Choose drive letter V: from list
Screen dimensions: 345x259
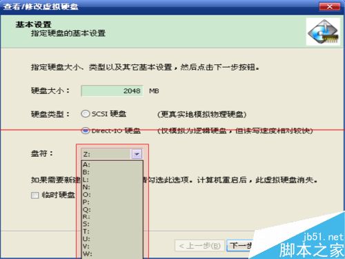[112, 247]
